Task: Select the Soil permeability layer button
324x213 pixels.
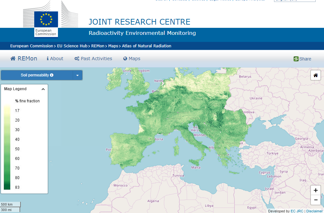Action: tap(37, 75)
